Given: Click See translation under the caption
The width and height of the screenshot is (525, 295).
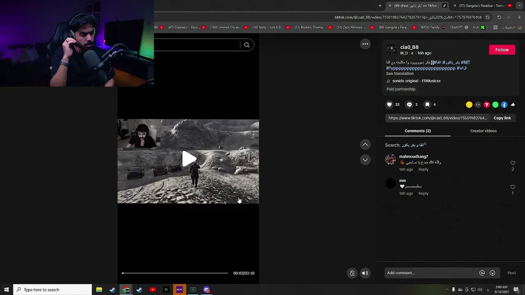Looking at the screenshot, I should [x=399, y=73].
